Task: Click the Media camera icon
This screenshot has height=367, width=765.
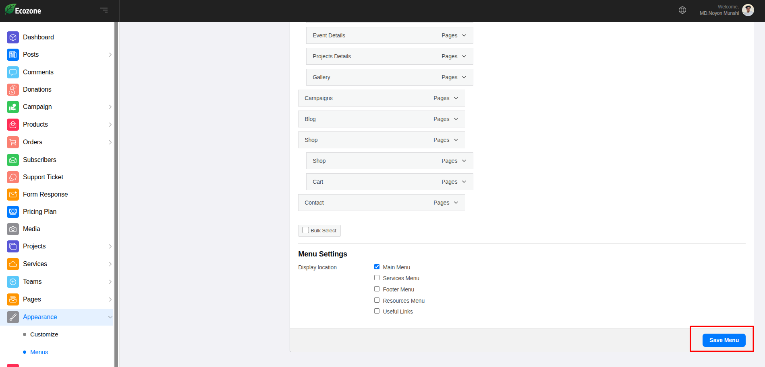Action: (13, 229)
